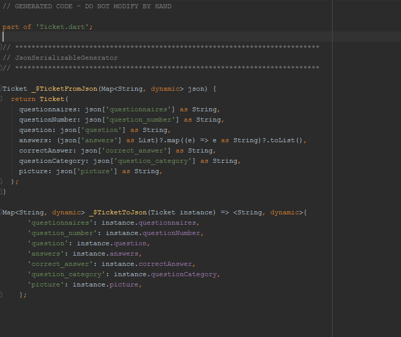Viewport: 401px width, 337px height.
Task: Click the 'question:' named argument
Action: [x=38, y=130]
